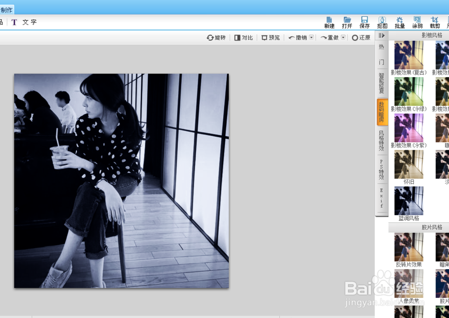449x318 pixels.
Task: Switch to the 智能修复 side tab
Action: coord(381,83)
